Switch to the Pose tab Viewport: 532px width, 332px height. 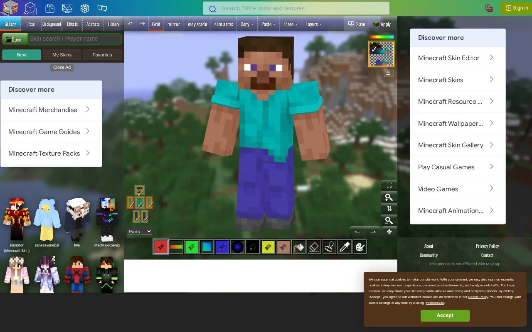[31, 24]
